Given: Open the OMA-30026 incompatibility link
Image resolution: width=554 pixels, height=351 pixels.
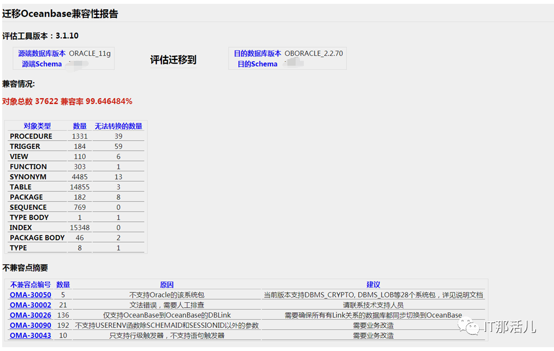Looking at the screenshot, I should pos(31,315).
